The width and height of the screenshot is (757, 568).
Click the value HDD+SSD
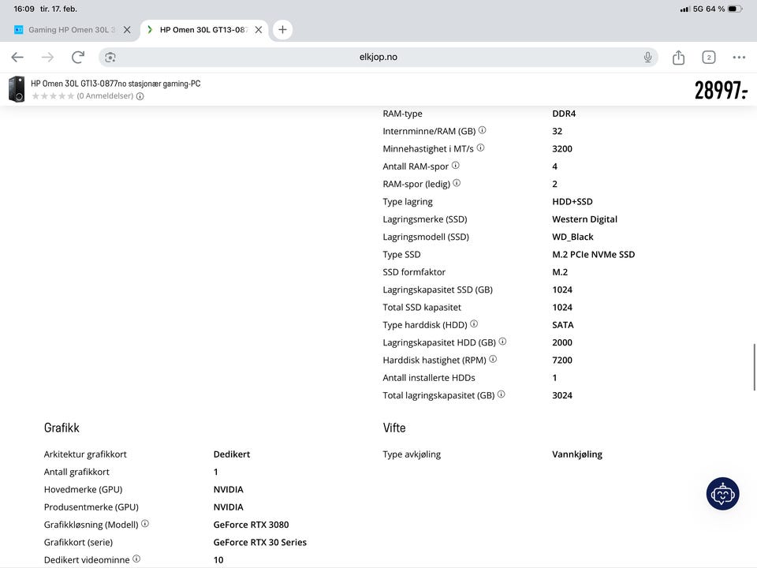572,201
